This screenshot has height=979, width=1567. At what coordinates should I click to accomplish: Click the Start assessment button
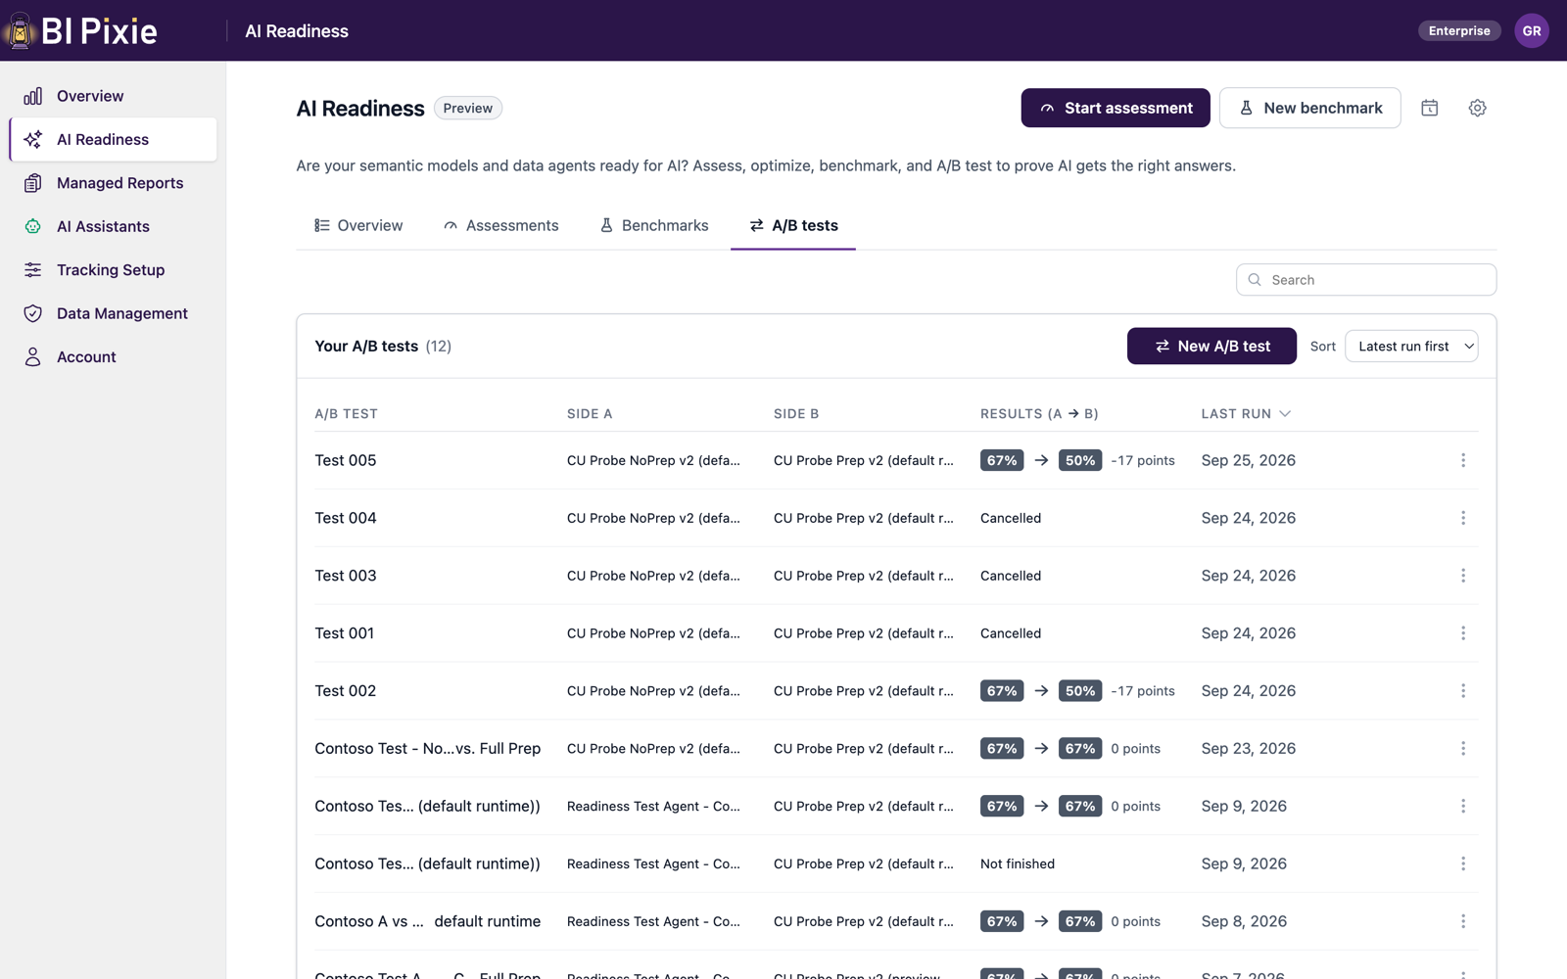coord(1116,108)
